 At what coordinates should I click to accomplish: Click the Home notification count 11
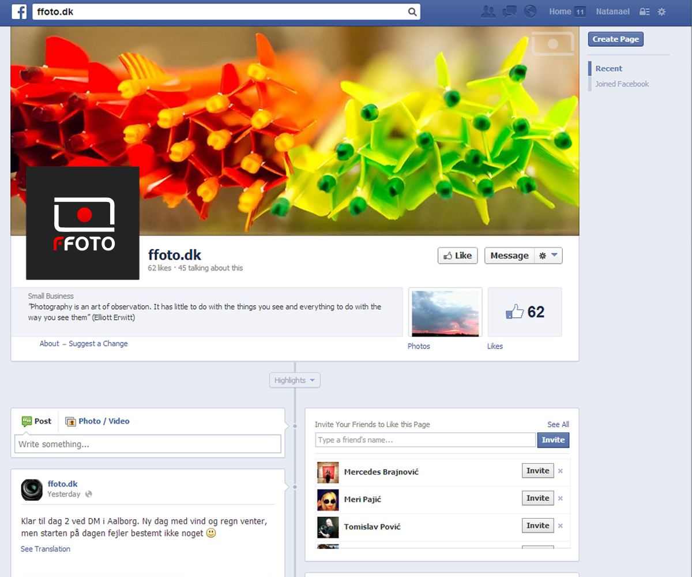[x=580, y=12]
